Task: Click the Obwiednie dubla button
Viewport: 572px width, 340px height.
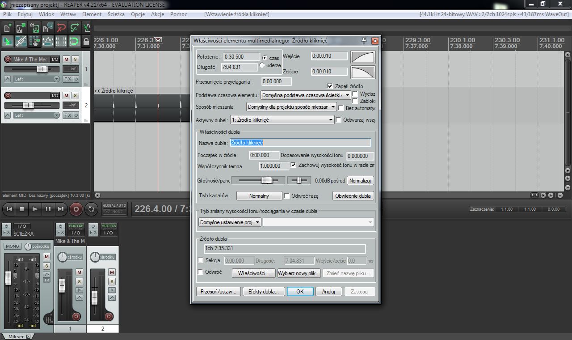Action: point(353,196)
